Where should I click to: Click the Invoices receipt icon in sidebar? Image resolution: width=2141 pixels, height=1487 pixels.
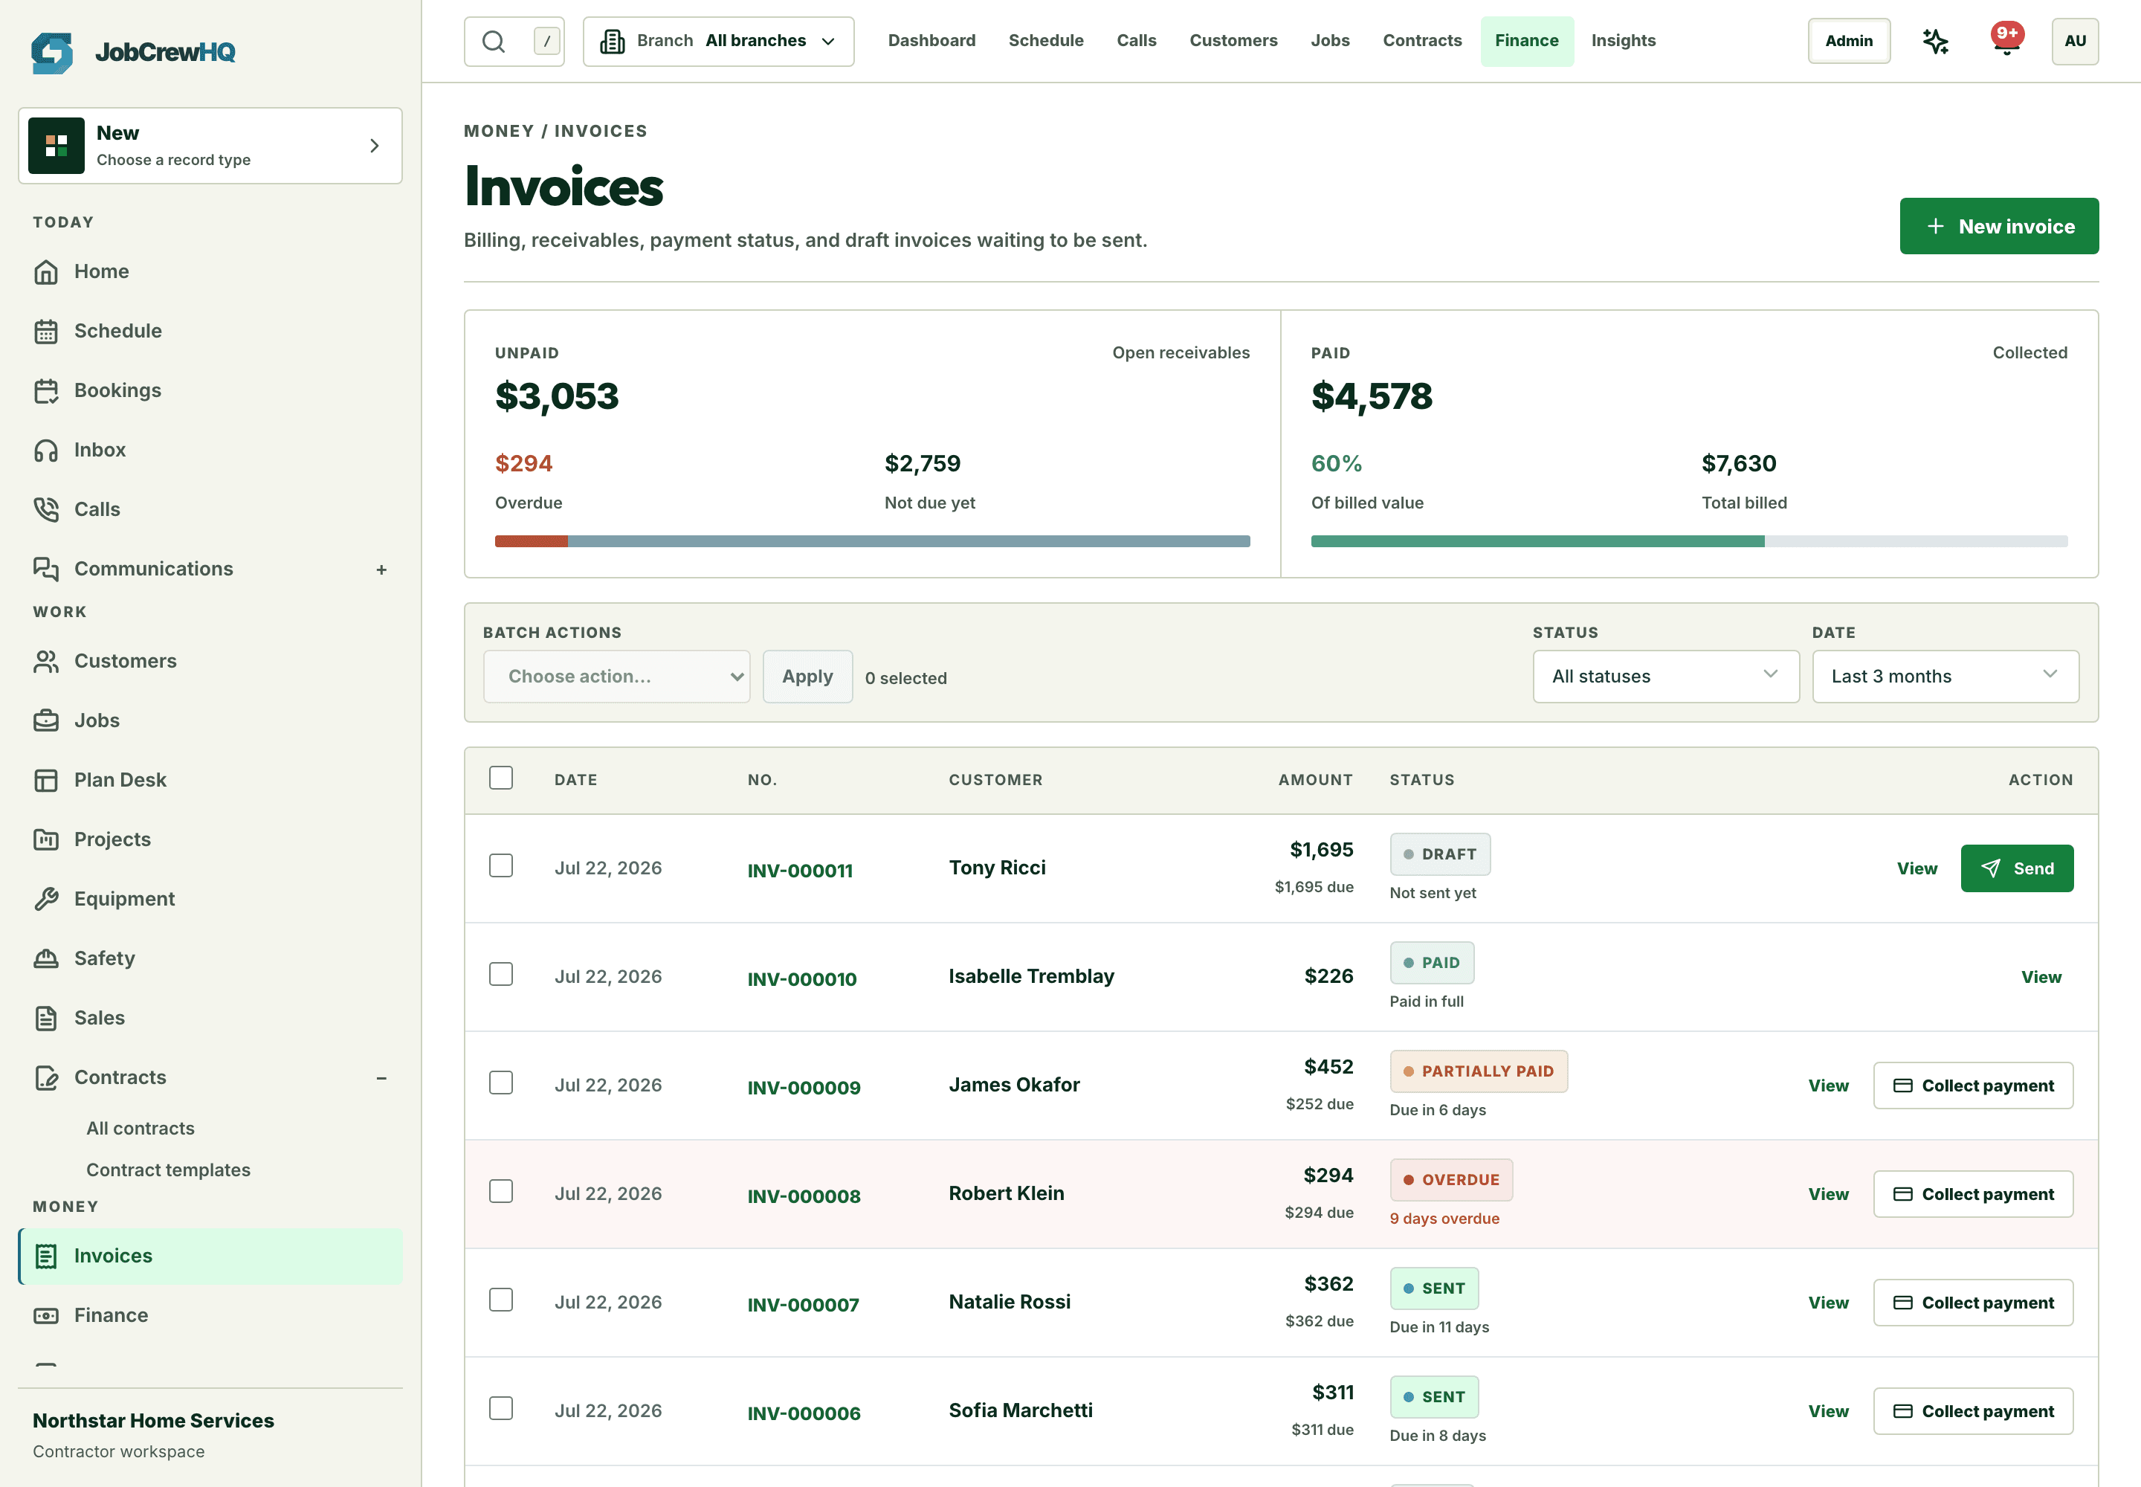pos(45,1256)
